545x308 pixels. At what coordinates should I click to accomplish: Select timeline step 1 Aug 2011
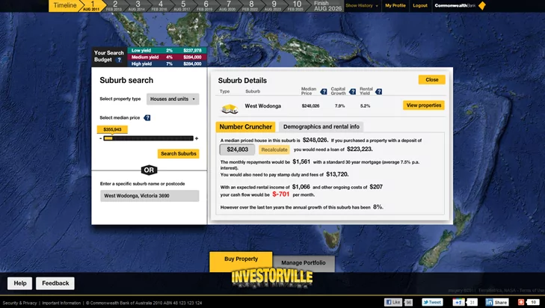click(x=92, y=6)
